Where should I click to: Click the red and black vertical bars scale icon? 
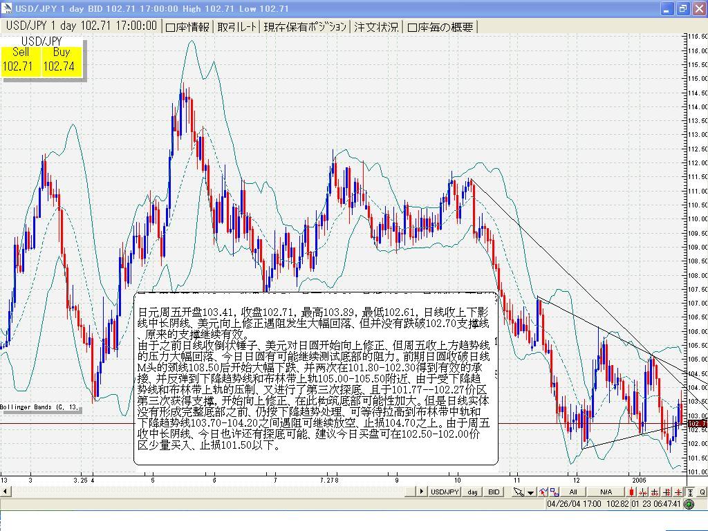[x=667, y=492]
